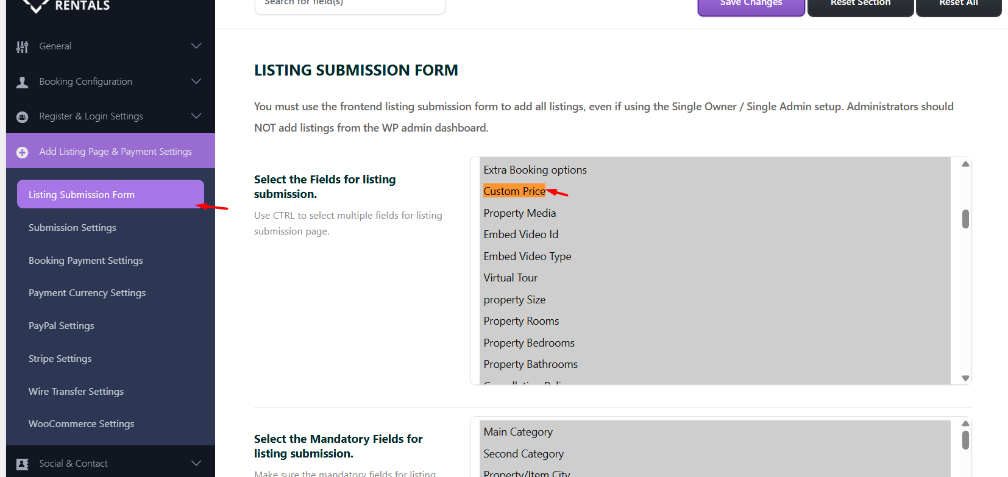Expand the Social & Contact chevron

pyautogui.click(x=196, y=464)
